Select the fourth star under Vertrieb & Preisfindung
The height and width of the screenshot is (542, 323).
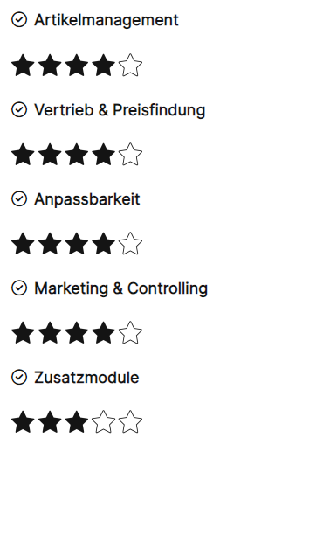coord(104,154)
